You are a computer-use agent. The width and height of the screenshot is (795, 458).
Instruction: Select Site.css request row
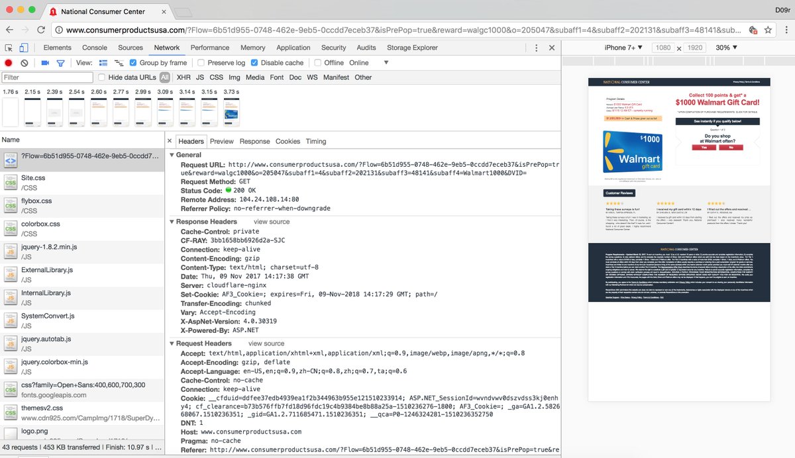82,183
